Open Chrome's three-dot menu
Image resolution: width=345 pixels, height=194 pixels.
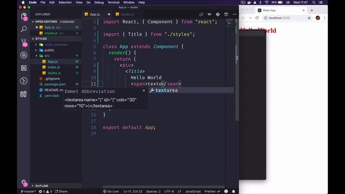pos(325,18)
